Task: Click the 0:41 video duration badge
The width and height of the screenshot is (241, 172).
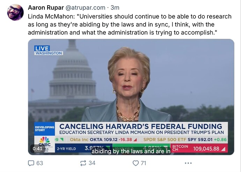Action: tap(37, 149)
